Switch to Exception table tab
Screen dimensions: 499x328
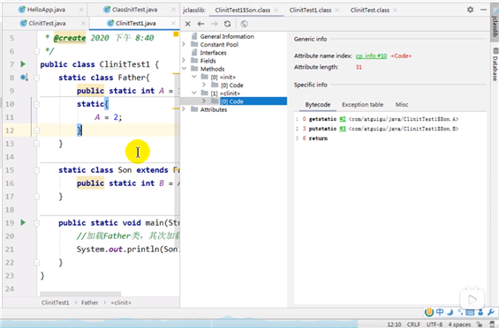[362, 105]
